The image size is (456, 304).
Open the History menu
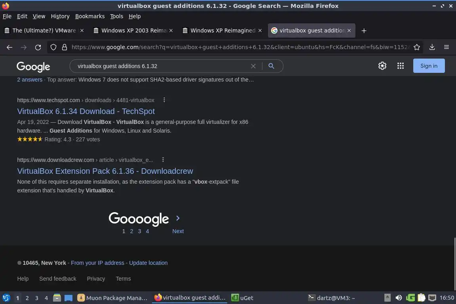pyautogui.click(x=60, y=16)
